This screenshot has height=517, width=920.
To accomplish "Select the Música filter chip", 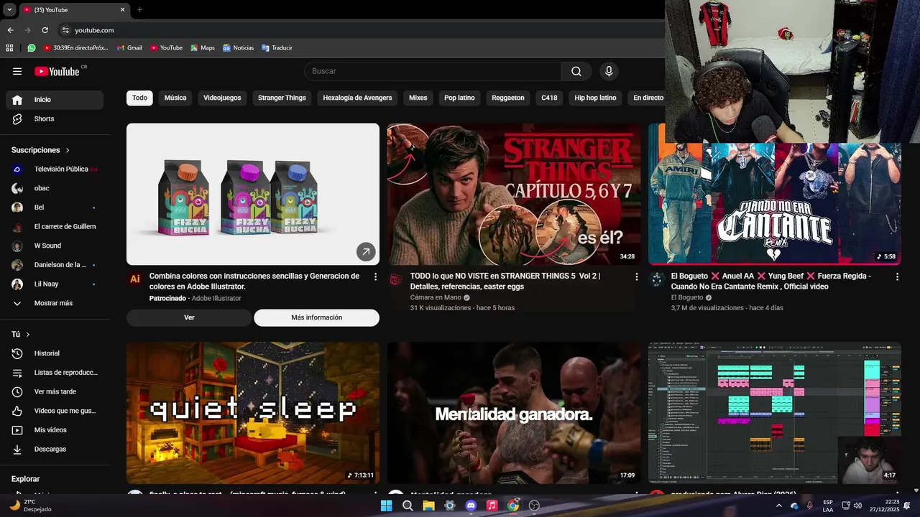I will point(175,98).
